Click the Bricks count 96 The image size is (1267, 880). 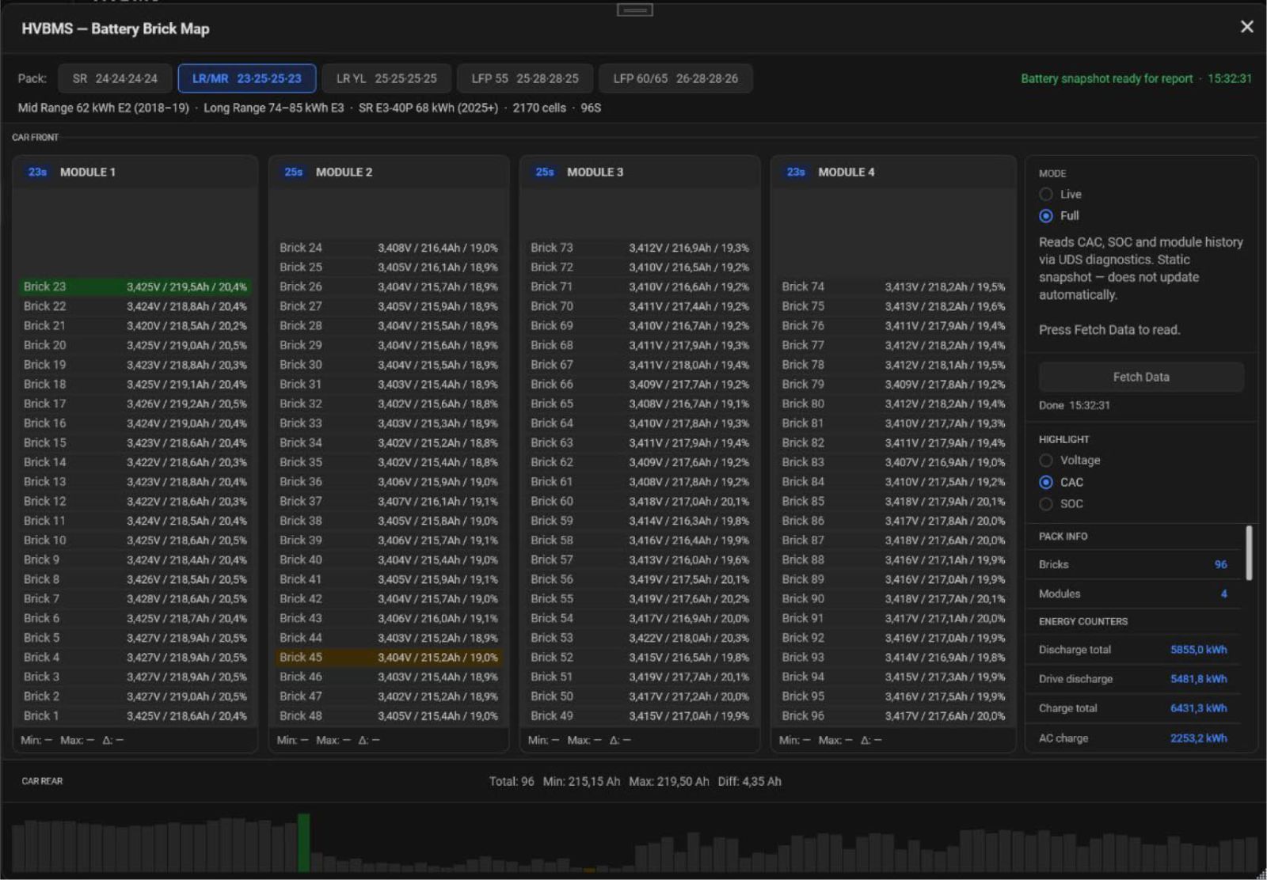pos(1220,564)
